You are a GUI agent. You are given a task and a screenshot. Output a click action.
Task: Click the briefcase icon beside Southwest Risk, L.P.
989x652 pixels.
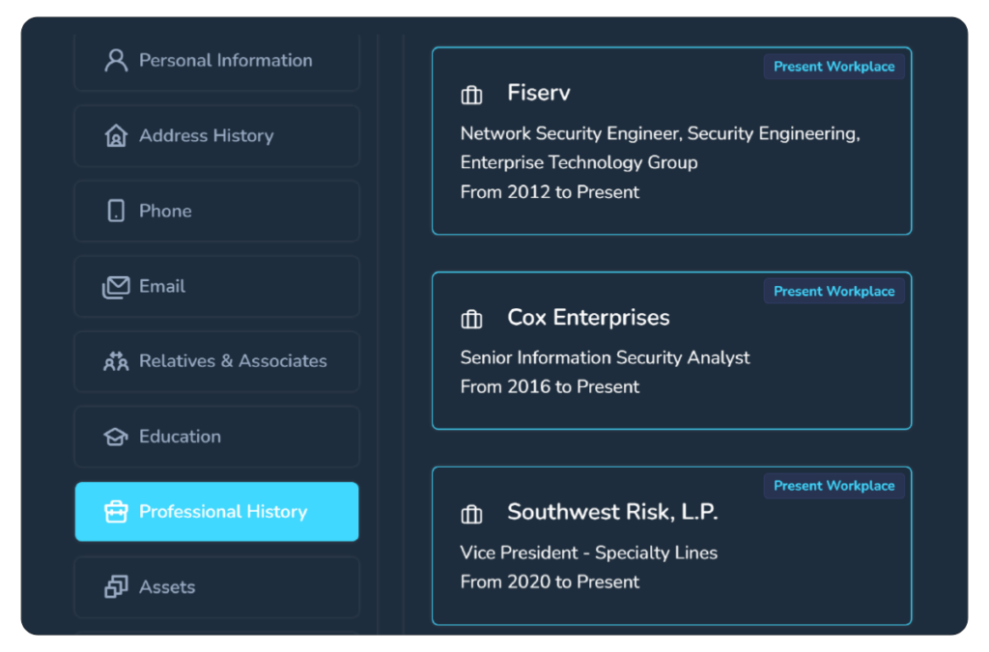471,514
